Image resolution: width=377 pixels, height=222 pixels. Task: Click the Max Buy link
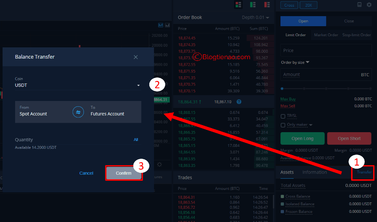point(288,99)
